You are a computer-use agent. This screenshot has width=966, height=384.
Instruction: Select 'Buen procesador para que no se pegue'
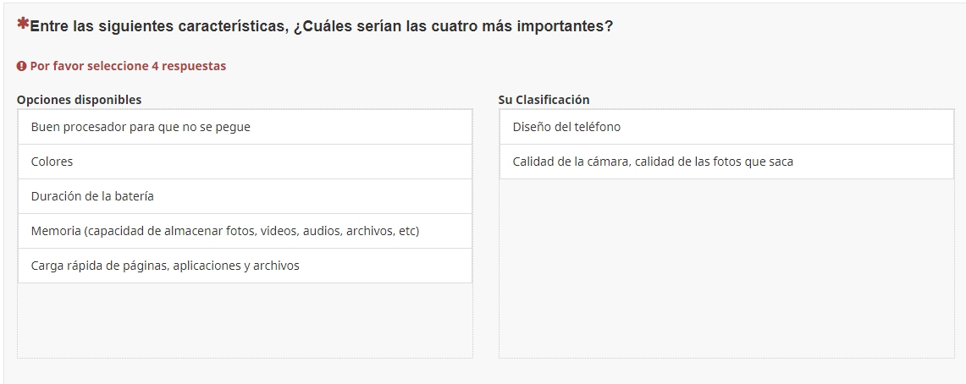[245, 127]
